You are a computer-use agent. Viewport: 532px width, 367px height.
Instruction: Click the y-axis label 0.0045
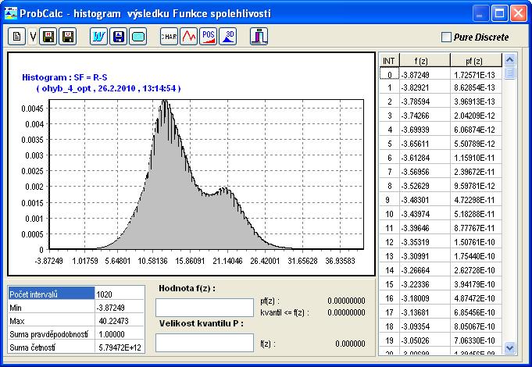(x=33, y=109)
